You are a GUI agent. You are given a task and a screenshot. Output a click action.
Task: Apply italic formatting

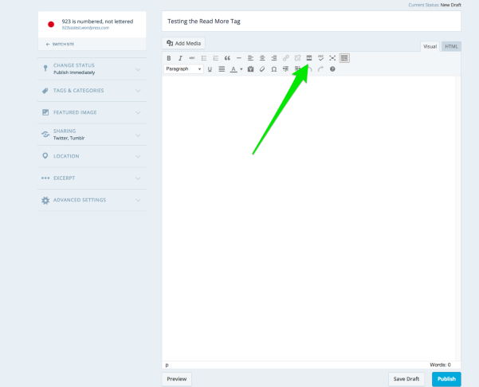click(180, 58)
